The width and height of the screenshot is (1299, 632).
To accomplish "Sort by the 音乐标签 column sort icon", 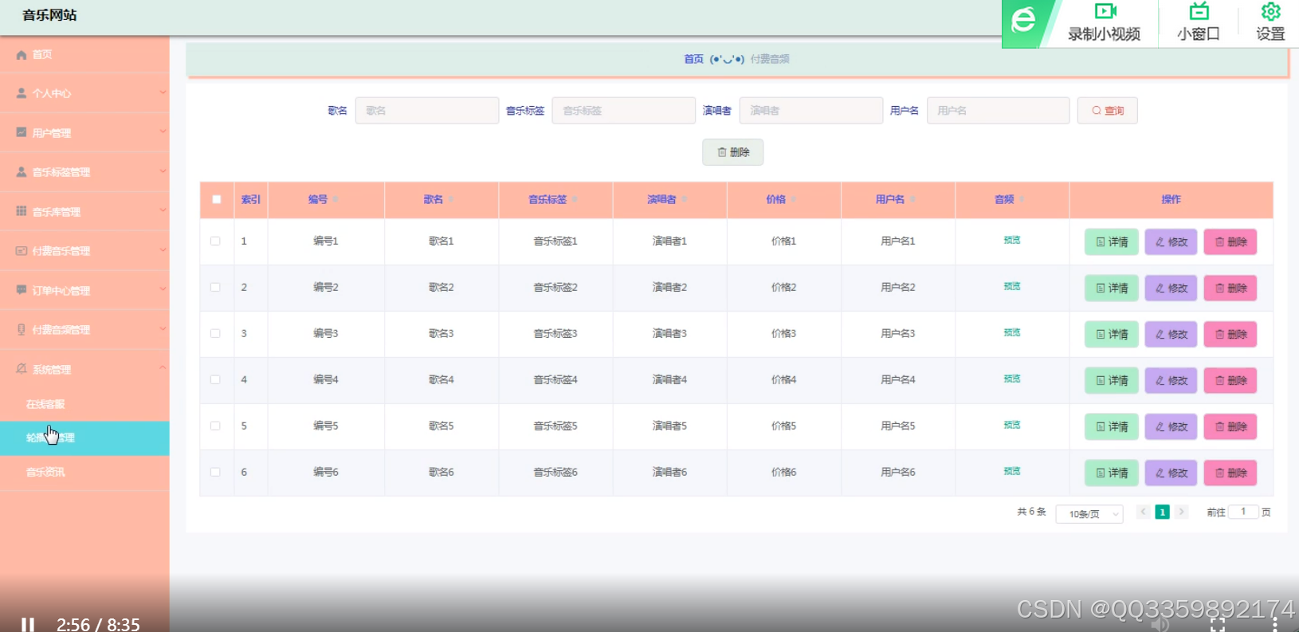I will pos(575,199).
